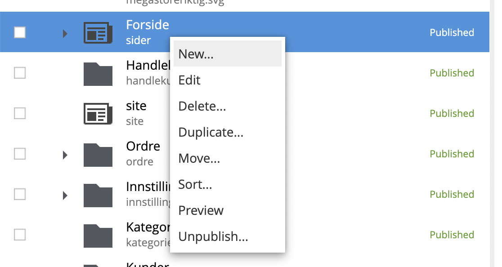Image resolution: width=502 pixels, height=267 pixels.
Task: Select the site item name
Action: pos(136,106)
